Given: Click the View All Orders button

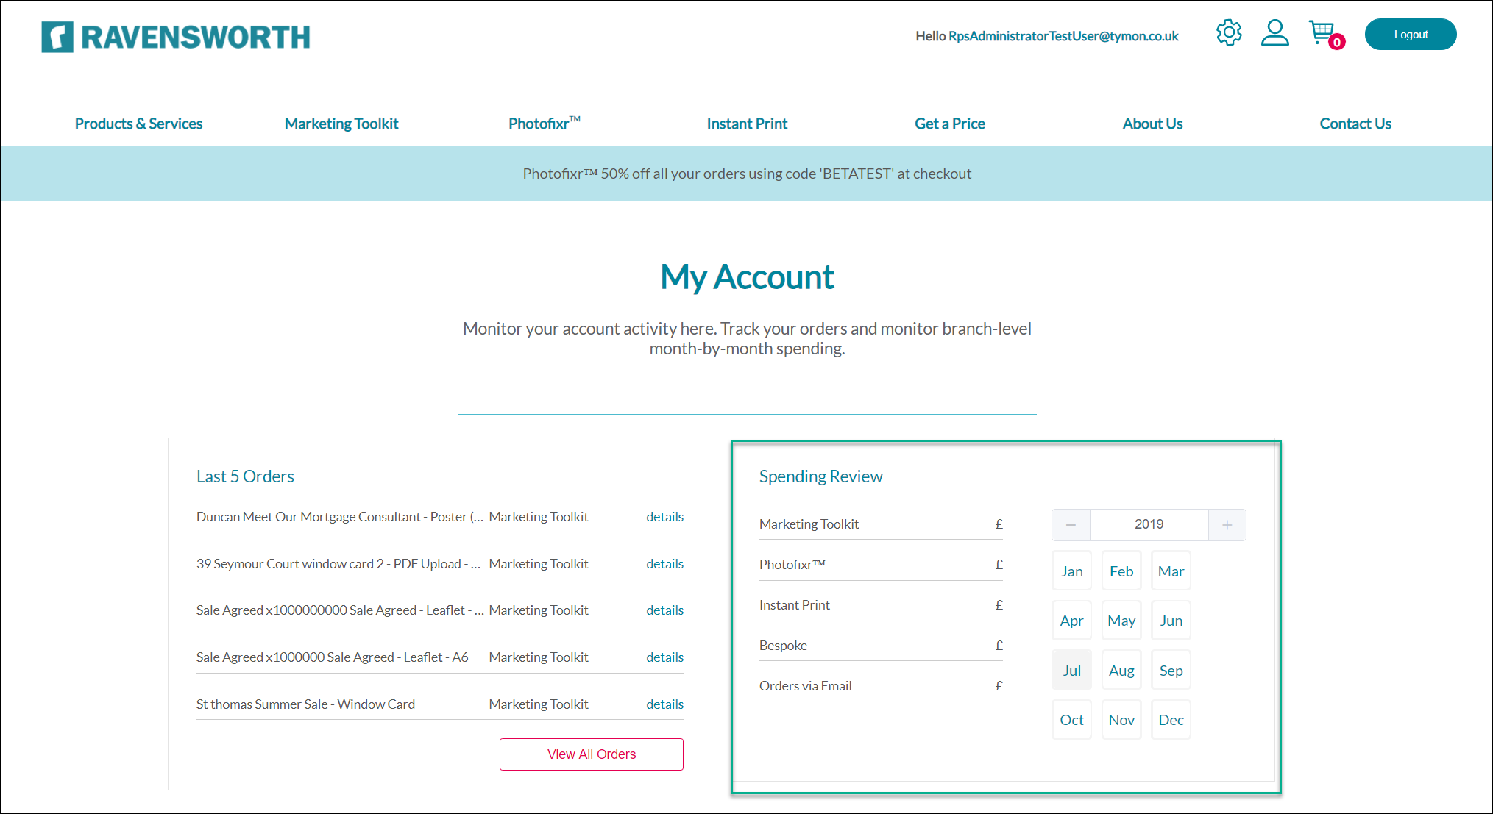Looking at the screenshot, I should click(591, 754).
